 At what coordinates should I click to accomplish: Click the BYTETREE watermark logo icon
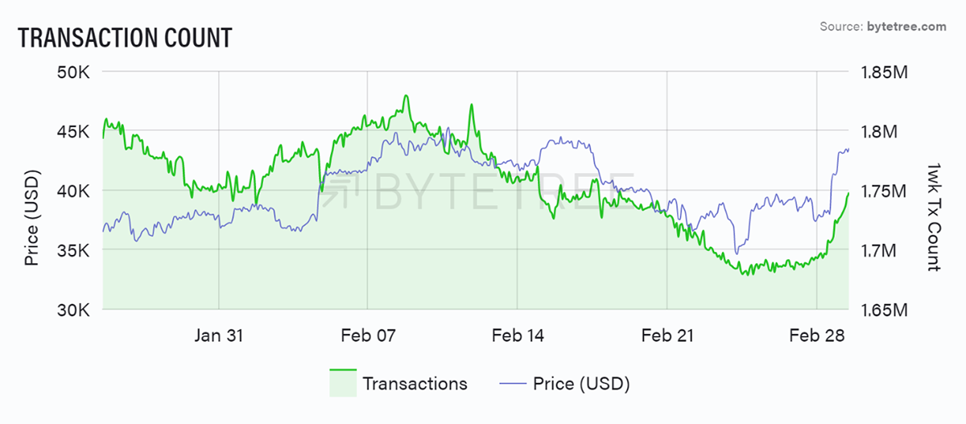(x=348, y=191)
